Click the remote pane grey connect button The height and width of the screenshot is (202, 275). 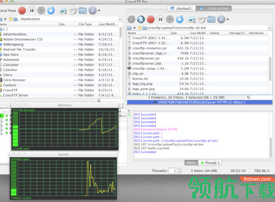131,19
